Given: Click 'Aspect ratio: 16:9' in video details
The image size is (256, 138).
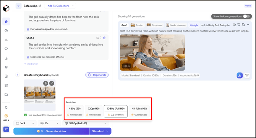Looking at the screenshot, I should 190,76.
